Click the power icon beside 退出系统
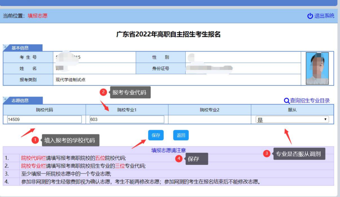340x197 pixels. tap(310, 16)
